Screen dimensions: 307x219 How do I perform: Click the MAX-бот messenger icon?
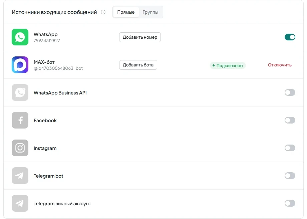[x=20, y=65]
